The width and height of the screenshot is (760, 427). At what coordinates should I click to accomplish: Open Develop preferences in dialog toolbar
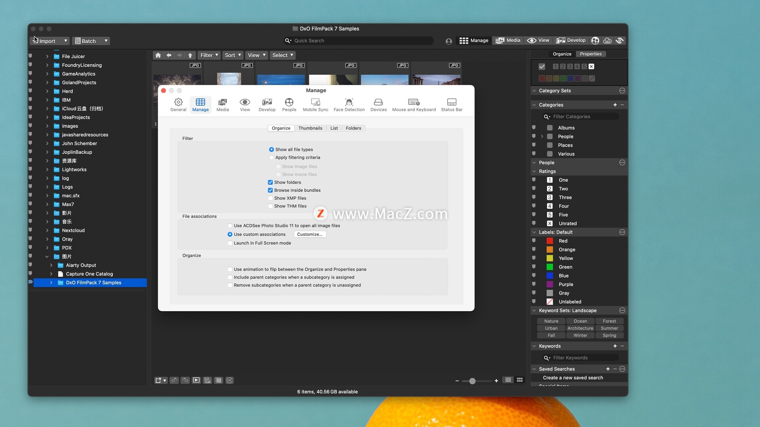coord(267,105)
